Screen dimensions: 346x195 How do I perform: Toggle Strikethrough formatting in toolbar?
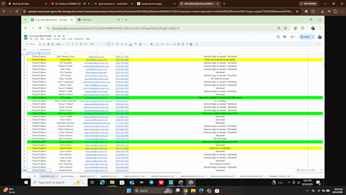[126, 44]
